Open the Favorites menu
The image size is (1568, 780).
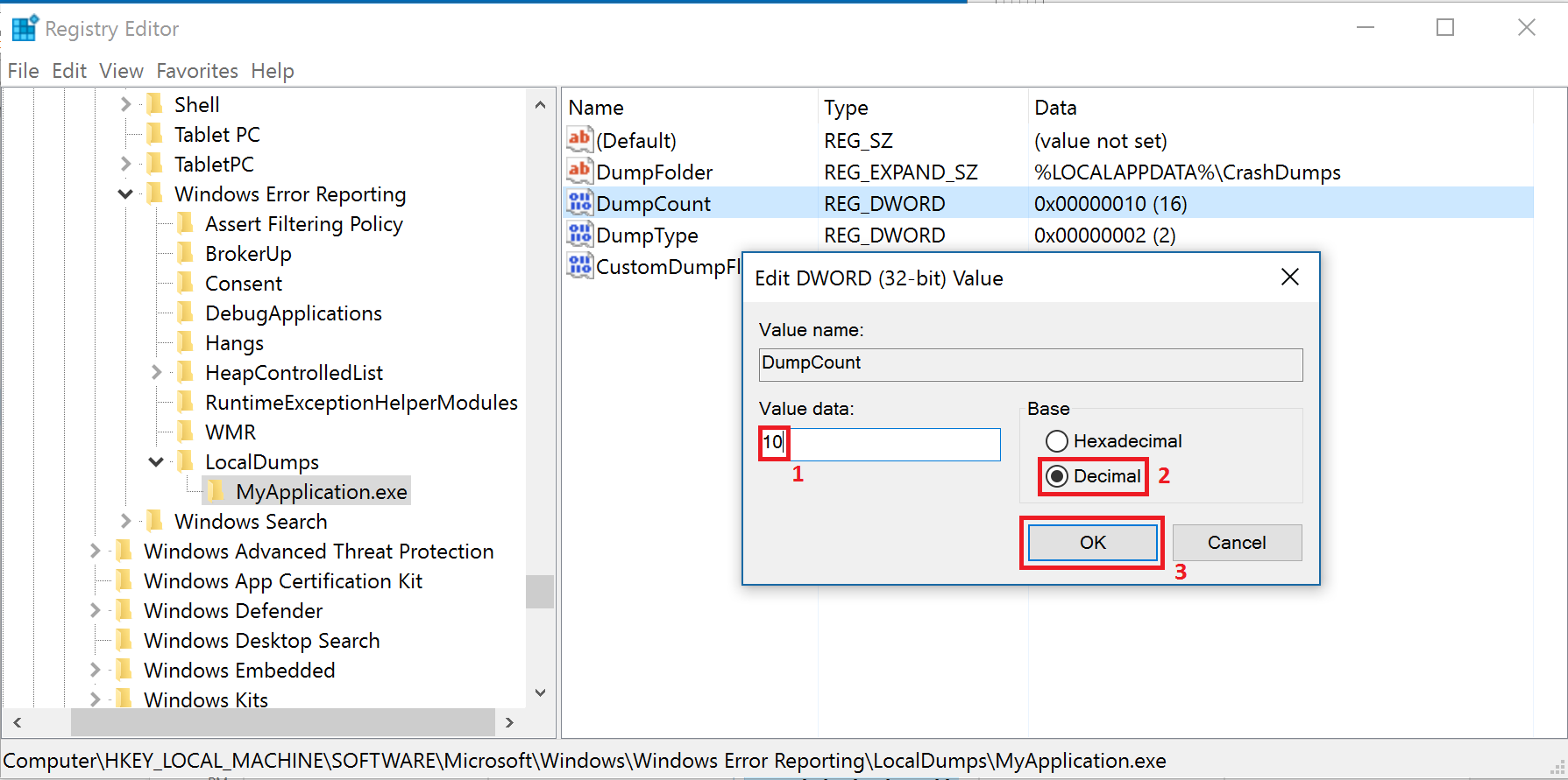click(197, 71)
